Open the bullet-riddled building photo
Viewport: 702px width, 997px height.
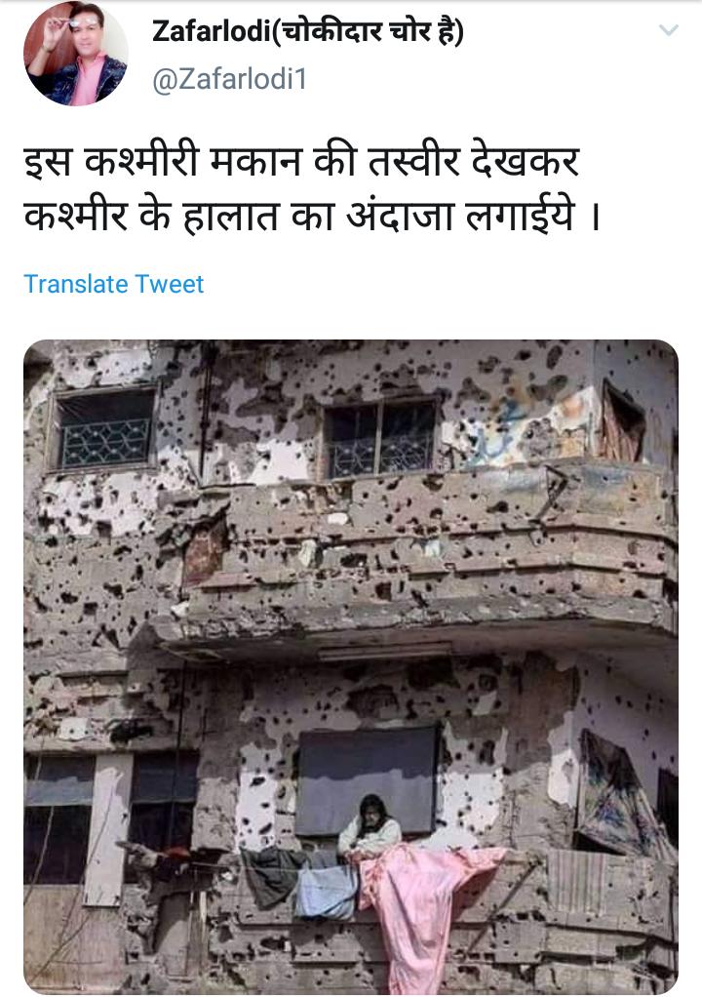click(x=351, y=665)
